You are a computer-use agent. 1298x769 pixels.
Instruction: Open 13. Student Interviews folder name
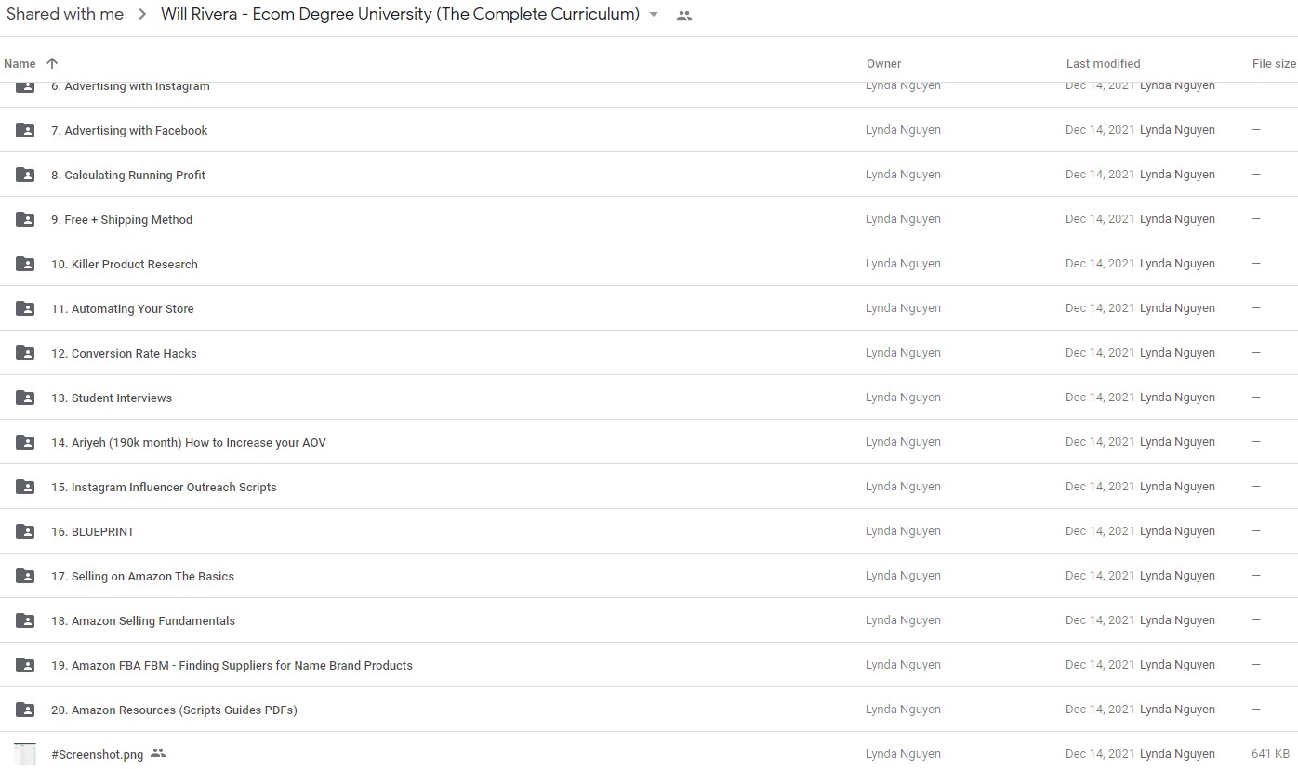[x=112, y=398]
